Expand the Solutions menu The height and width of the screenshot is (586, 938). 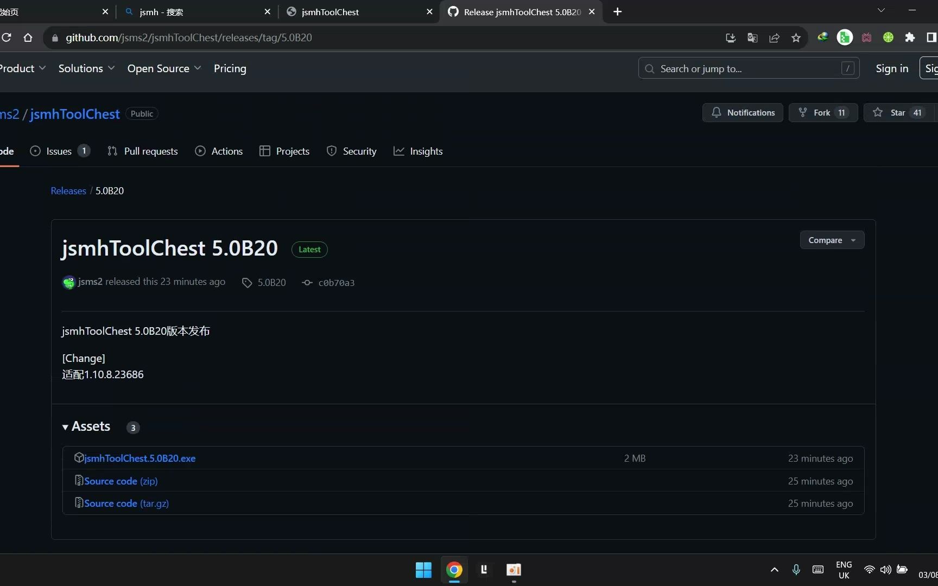(x=86, y=68)
